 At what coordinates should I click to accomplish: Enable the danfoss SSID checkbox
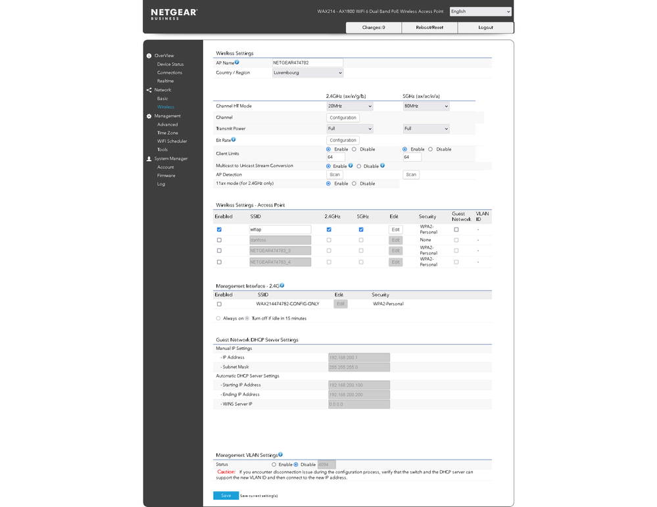coord(219,240)
